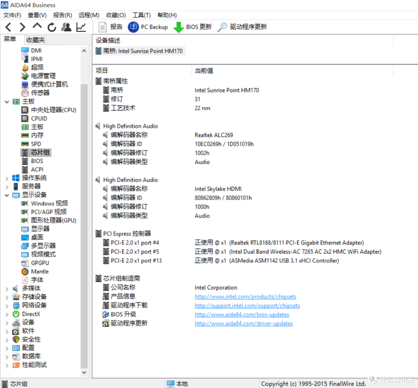This screenshot has width=418, height=388.
Task: Select PCI-E 2.0 x1 port #13 row
Action: pos(132,261)
